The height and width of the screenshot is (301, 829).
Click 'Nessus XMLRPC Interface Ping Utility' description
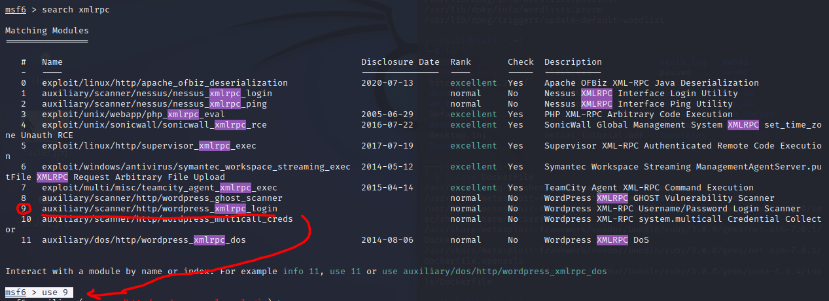(x=639, y=104)
